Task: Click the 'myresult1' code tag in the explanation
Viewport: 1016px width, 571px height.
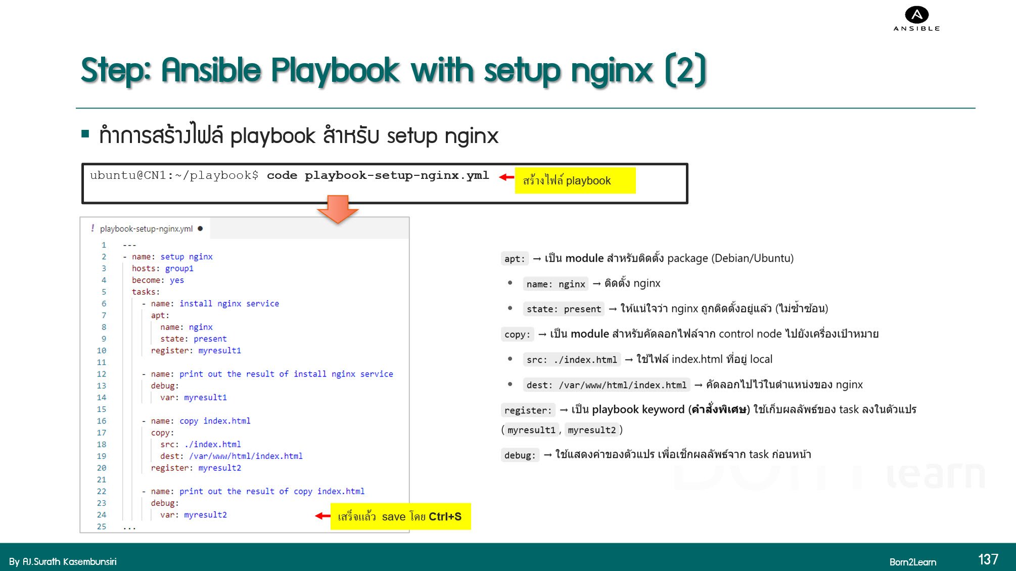Action: 531,430
